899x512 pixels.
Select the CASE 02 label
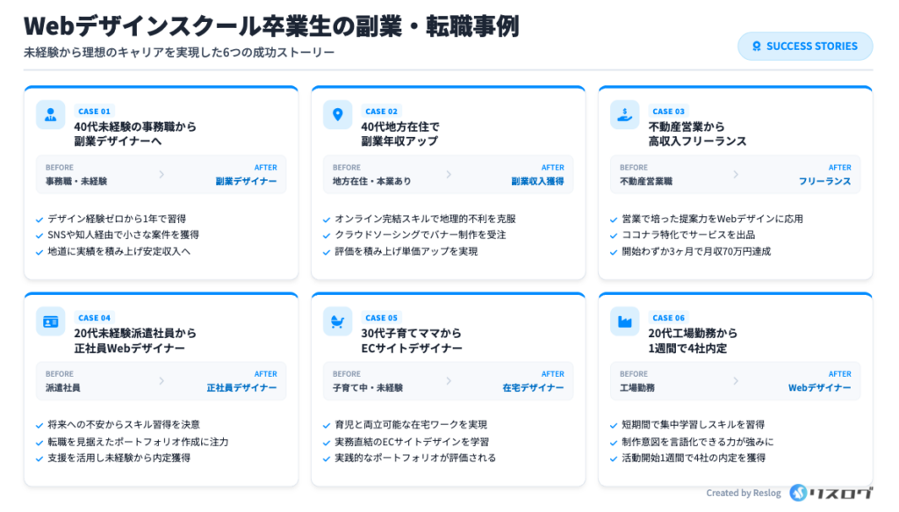[381, 112]
